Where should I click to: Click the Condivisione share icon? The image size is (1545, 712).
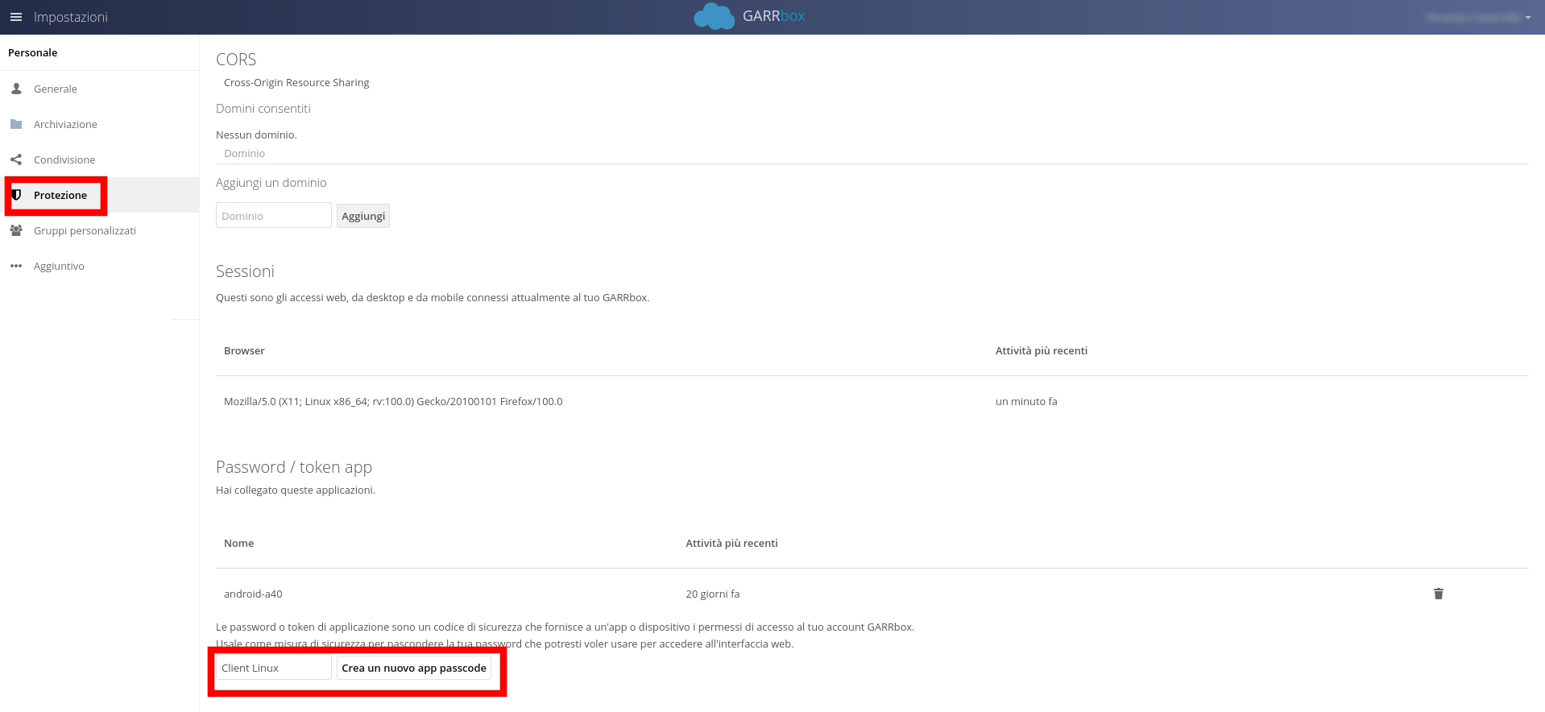pyautogui.click(x=16, y=159)
